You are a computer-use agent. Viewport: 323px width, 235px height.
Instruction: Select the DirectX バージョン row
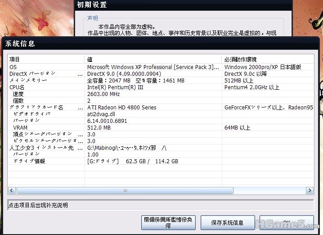coord(161,74)
